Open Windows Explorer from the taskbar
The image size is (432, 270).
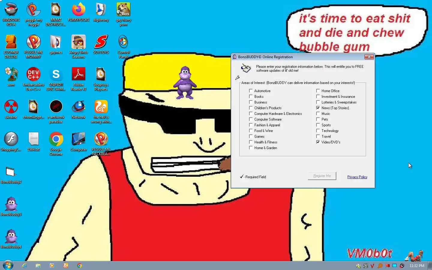tap(38, 265)
